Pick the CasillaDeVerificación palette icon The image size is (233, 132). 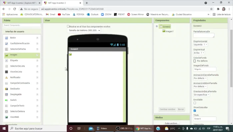6,44
